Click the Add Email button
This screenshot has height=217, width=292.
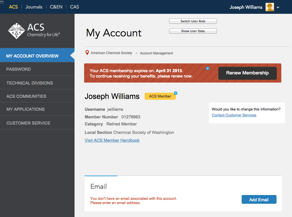[x=259, y=200]
